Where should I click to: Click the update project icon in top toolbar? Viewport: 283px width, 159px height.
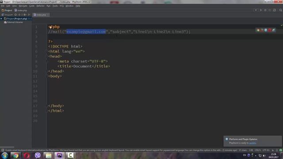click(x=274, y=10)
